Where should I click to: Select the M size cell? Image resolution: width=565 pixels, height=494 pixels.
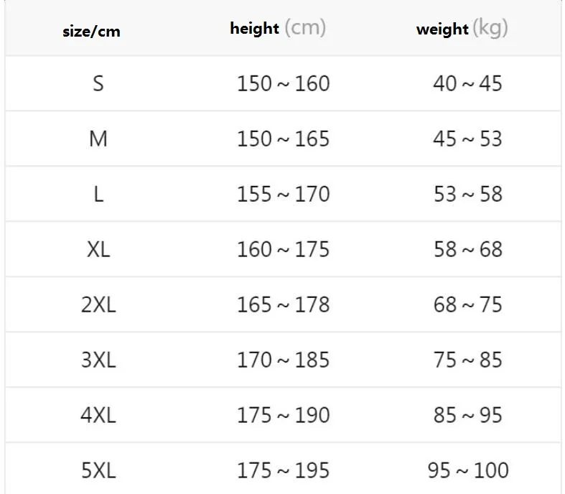pyautogui.click(x=98, y=139)
